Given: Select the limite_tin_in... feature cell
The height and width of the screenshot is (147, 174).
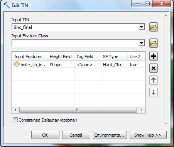Looking at the screenshot, I should coord(30,64).
